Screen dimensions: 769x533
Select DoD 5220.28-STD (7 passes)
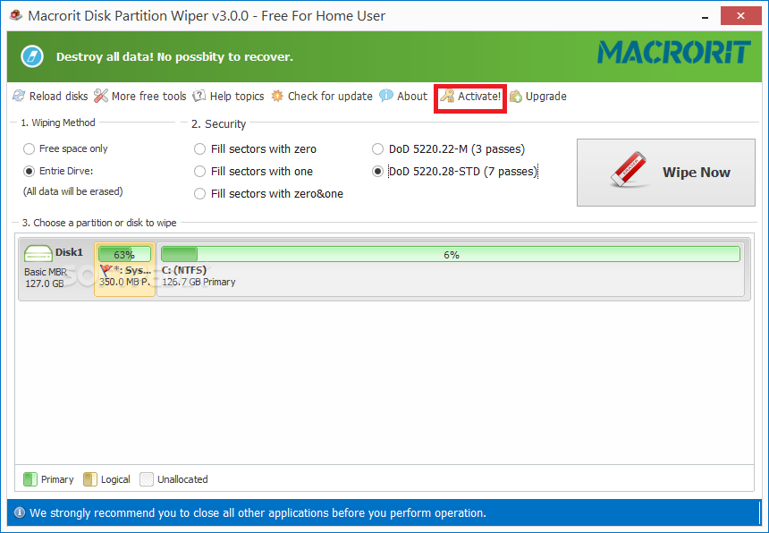[x=378, y=172]
